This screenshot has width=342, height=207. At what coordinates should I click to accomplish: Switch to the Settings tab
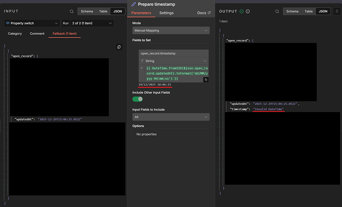tap(167, 12)
